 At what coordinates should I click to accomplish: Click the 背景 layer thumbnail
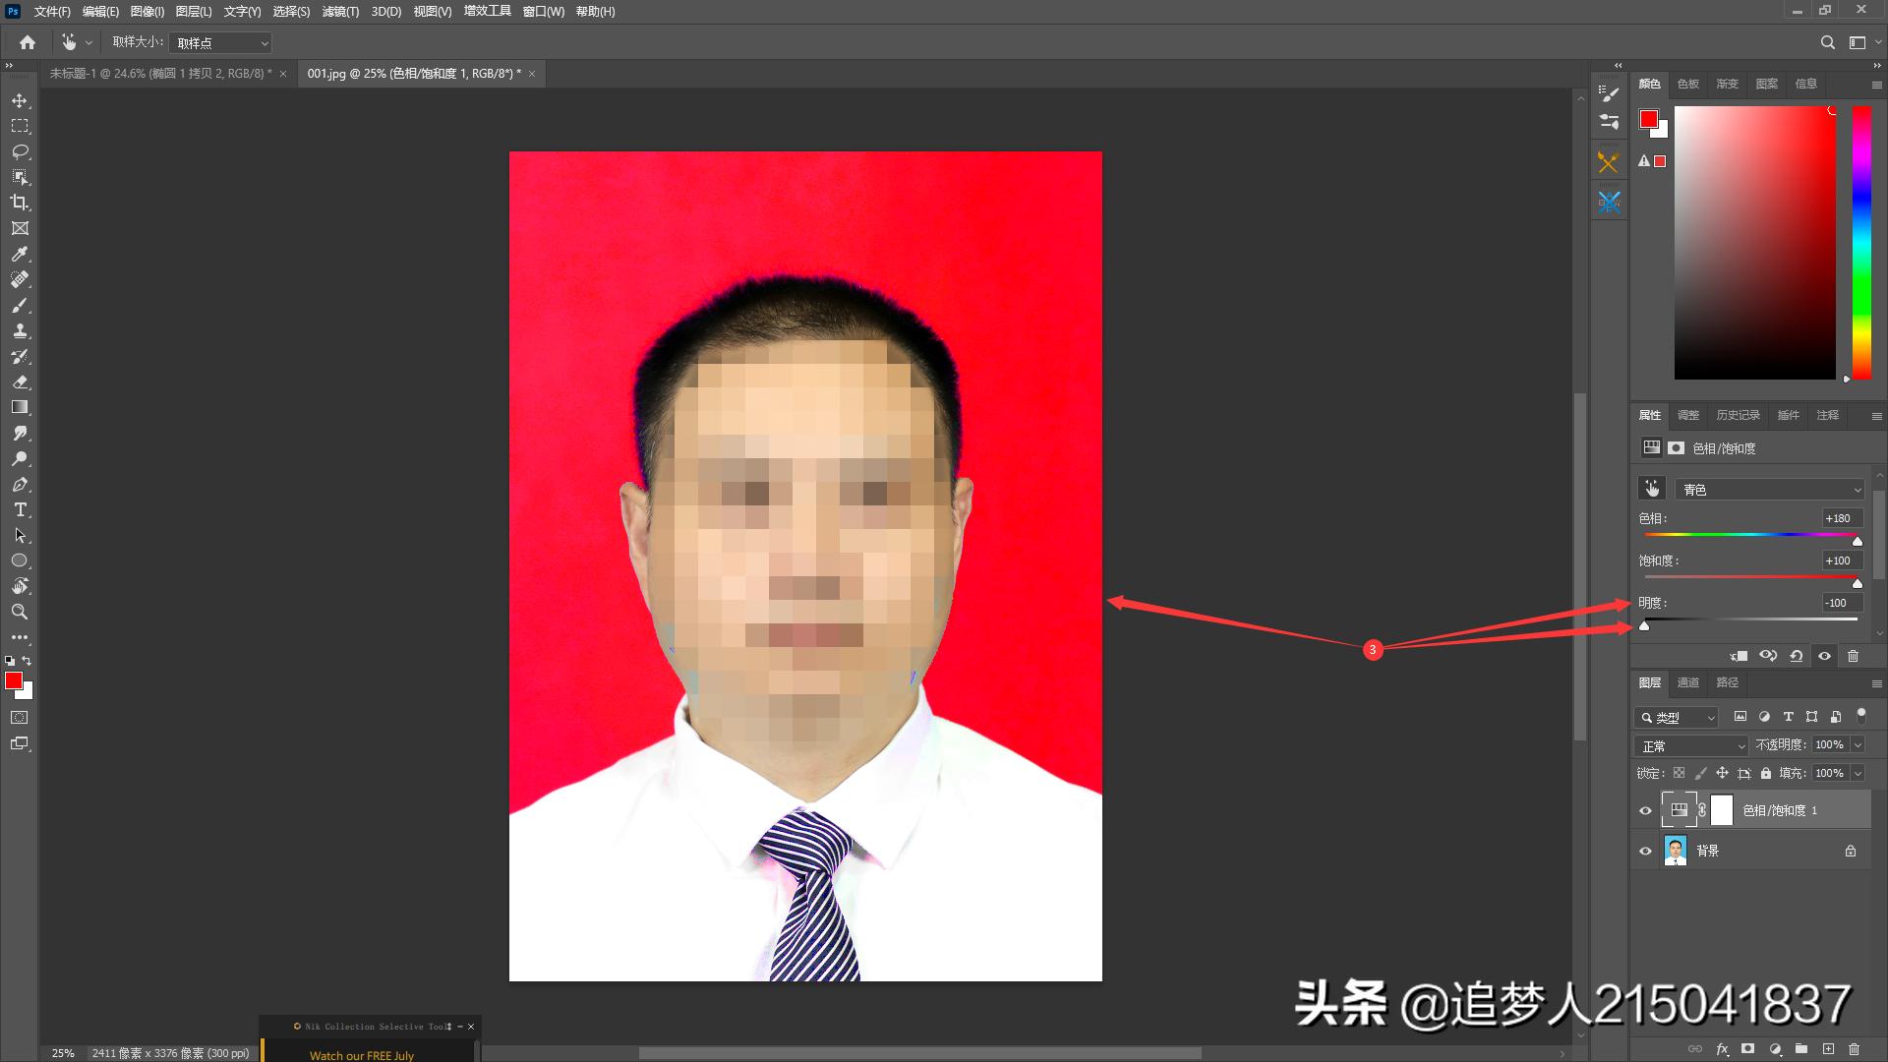coord(1676,850)
